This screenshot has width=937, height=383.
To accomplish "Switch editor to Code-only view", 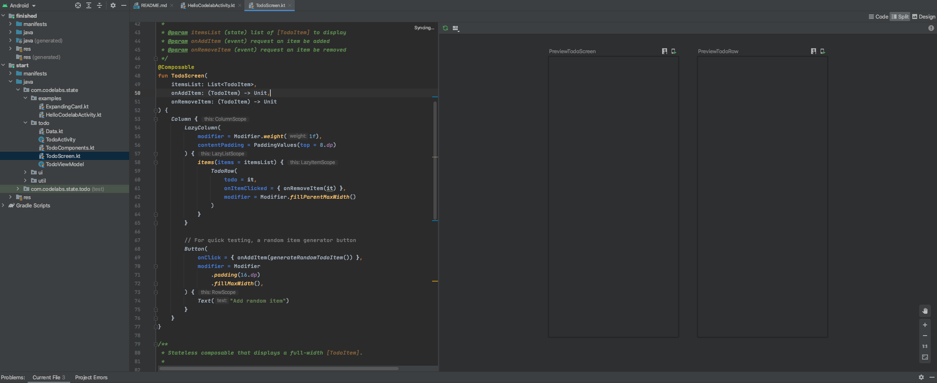I will click(x=878, y=16).
